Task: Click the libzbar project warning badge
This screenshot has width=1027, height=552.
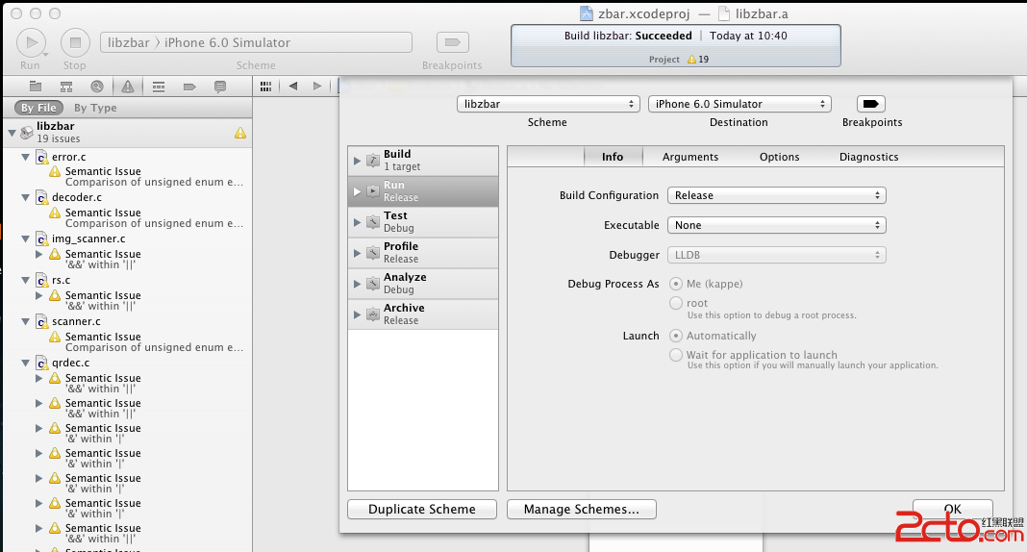Action: coord(240,133)
